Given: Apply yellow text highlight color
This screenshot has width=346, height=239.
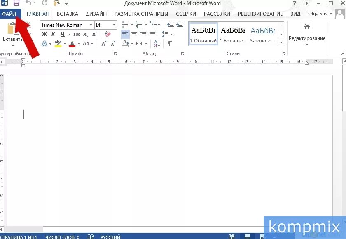Looking at the screenshot, I should tap(58, 44).
